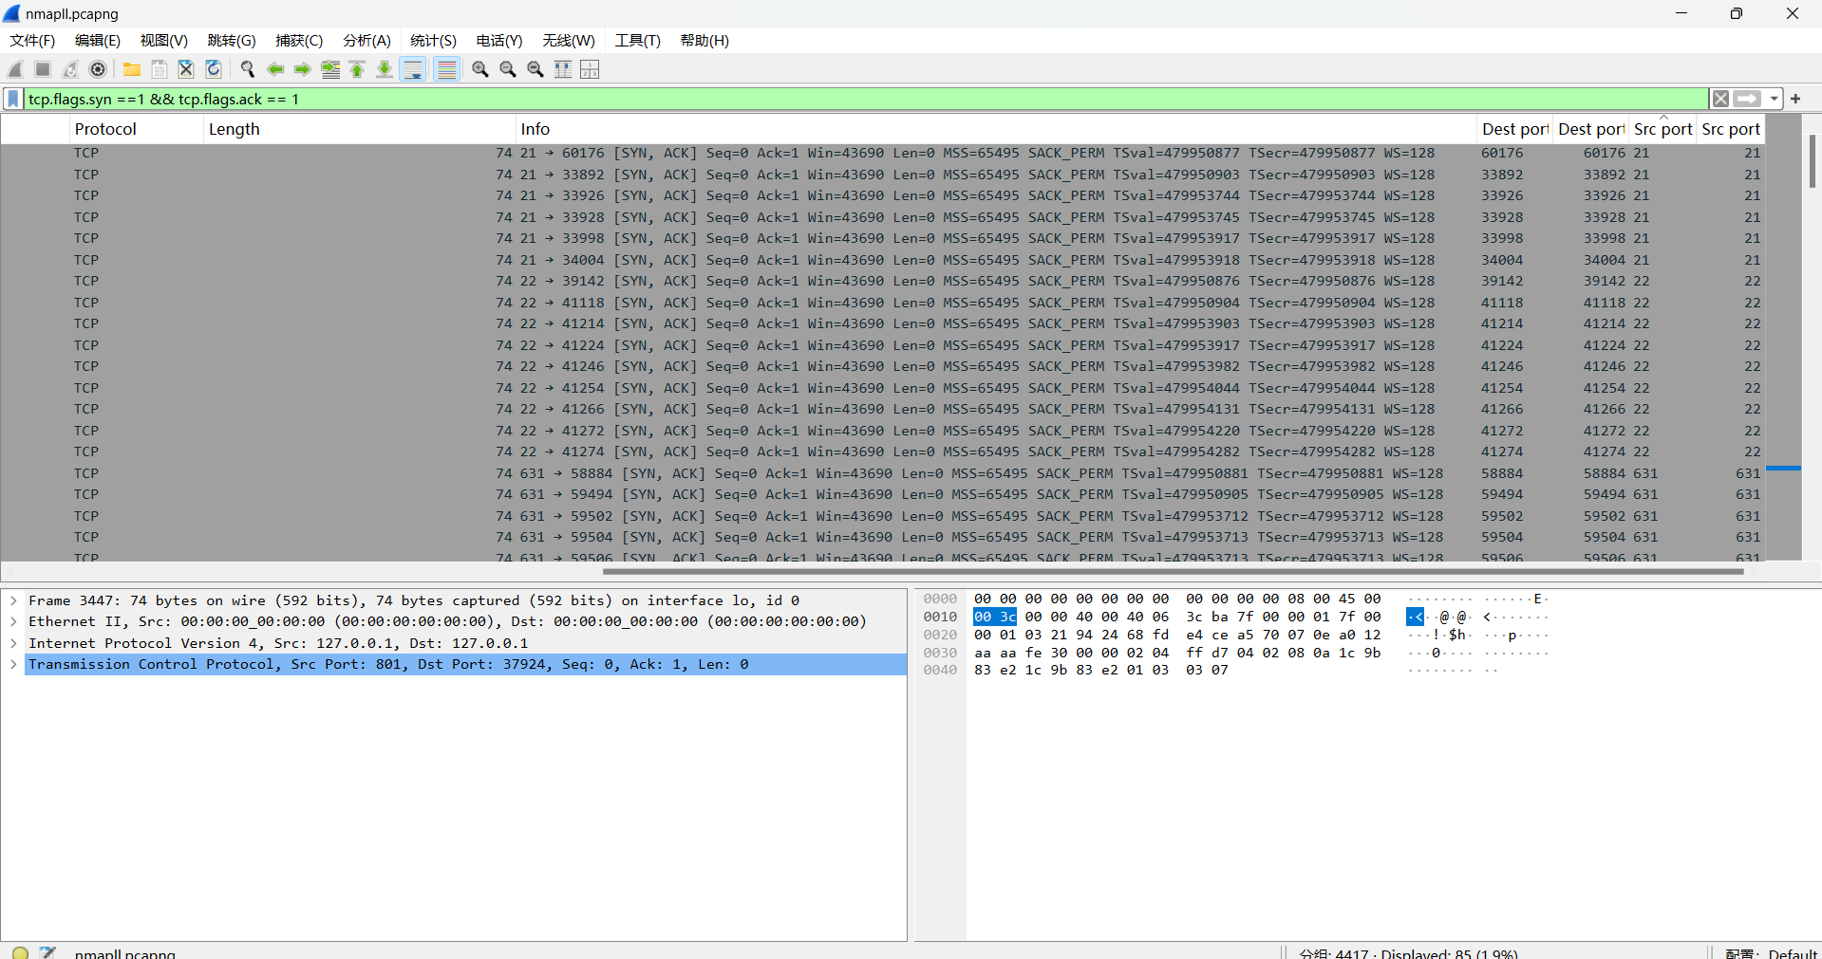Click into the display filter text field

[x=864, y=99]
